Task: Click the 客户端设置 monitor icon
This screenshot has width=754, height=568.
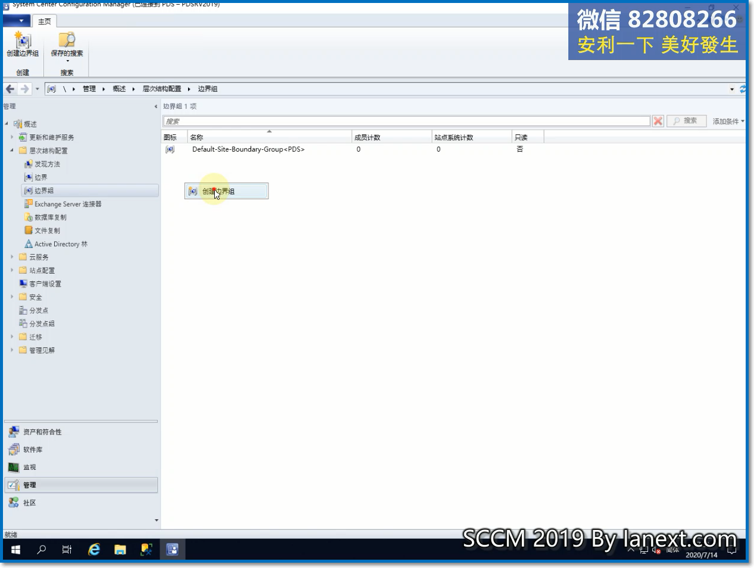Action: 23,284
